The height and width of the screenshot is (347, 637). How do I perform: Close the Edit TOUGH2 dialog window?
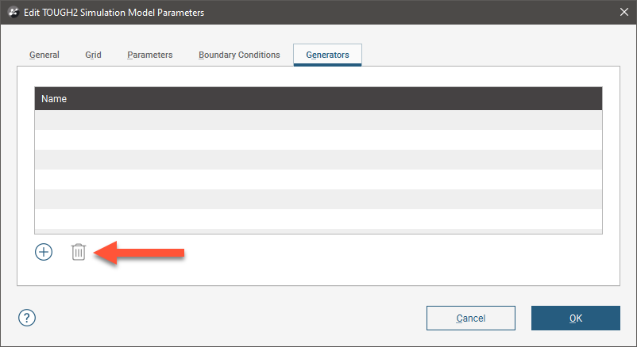[623, 13]
